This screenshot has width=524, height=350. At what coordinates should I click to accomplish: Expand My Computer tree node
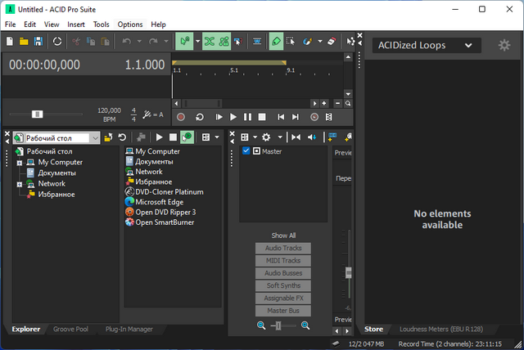19,163
